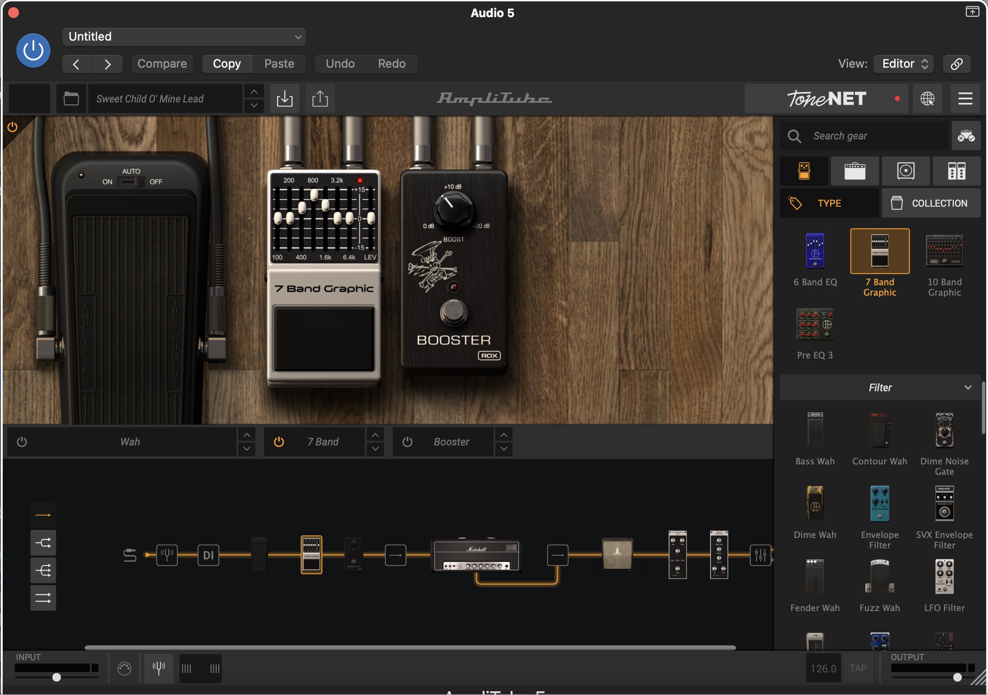Step to next preset down arrow

254,105
